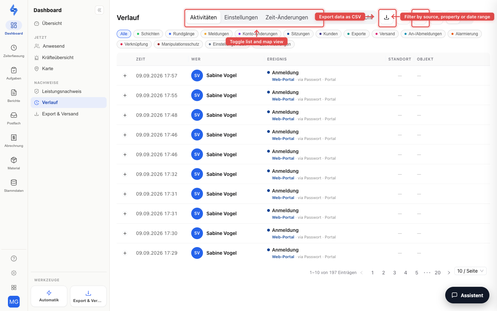The height and width of the screenshot is (311, 497).
Task: Toggle the Manipulationsschutz filter chip
Action: (178, 44)
